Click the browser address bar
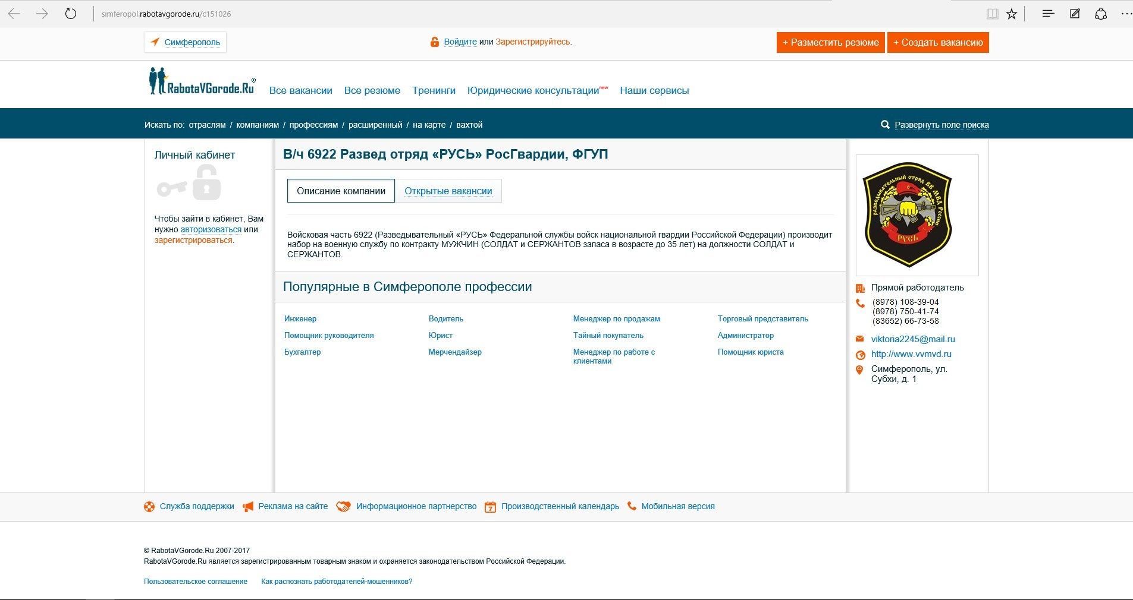1133x600 pixels. pos(535,14)
